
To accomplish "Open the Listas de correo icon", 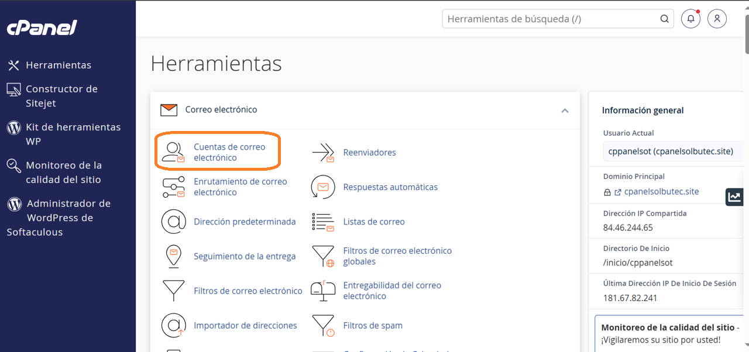I will [323, 222].
